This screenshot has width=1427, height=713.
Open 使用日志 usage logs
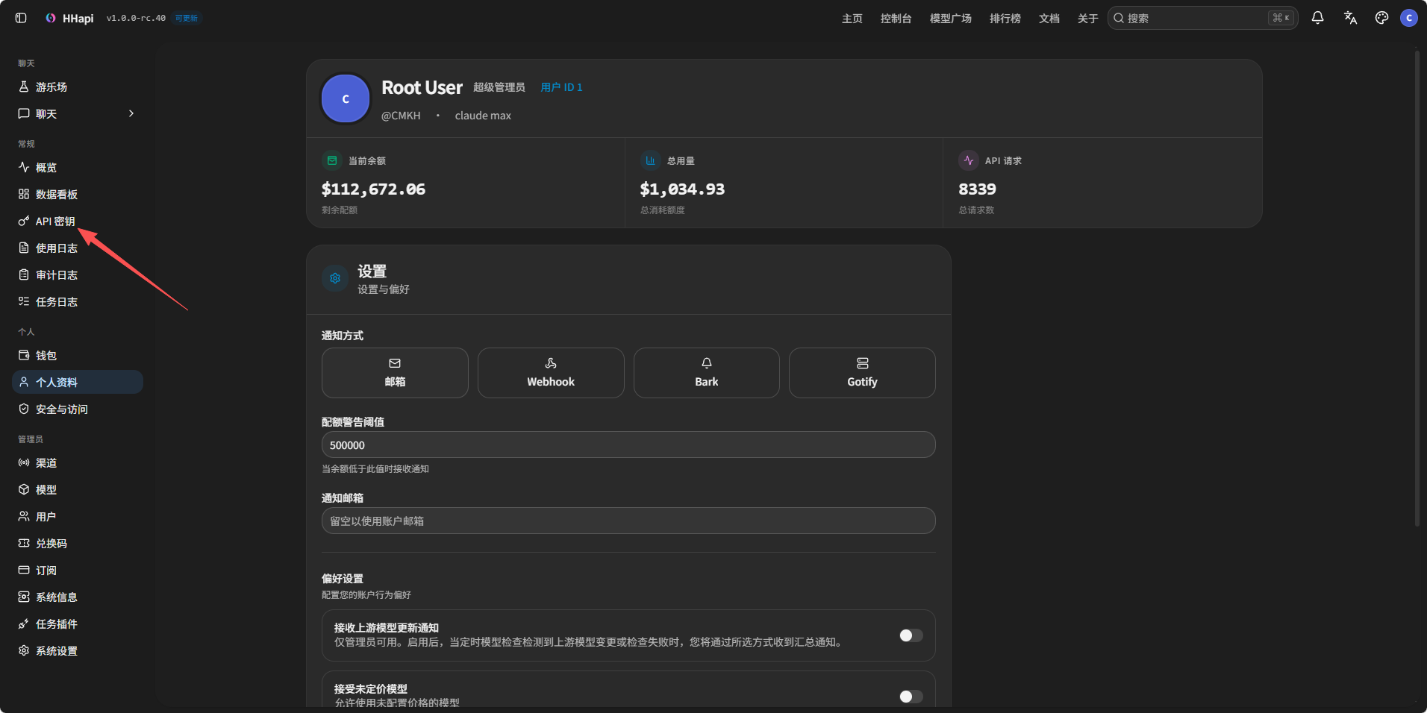(78, 248)
